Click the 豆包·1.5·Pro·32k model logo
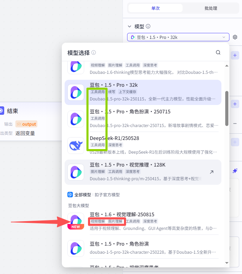Screen dimensions: 242x274 tap(76, 92)
